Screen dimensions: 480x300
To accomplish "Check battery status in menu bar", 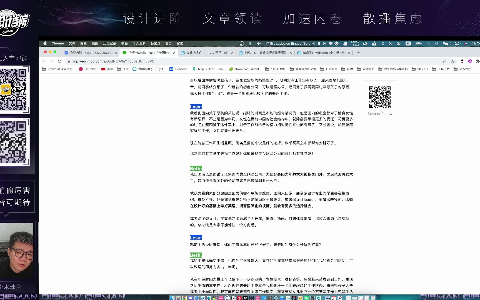I will pyautogui.click(x=418, y=43).
